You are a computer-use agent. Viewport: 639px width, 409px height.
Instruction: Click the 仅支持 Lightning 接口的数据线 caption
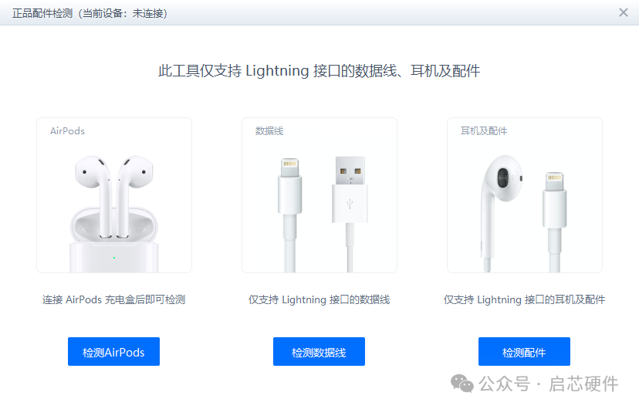point(319,300)
